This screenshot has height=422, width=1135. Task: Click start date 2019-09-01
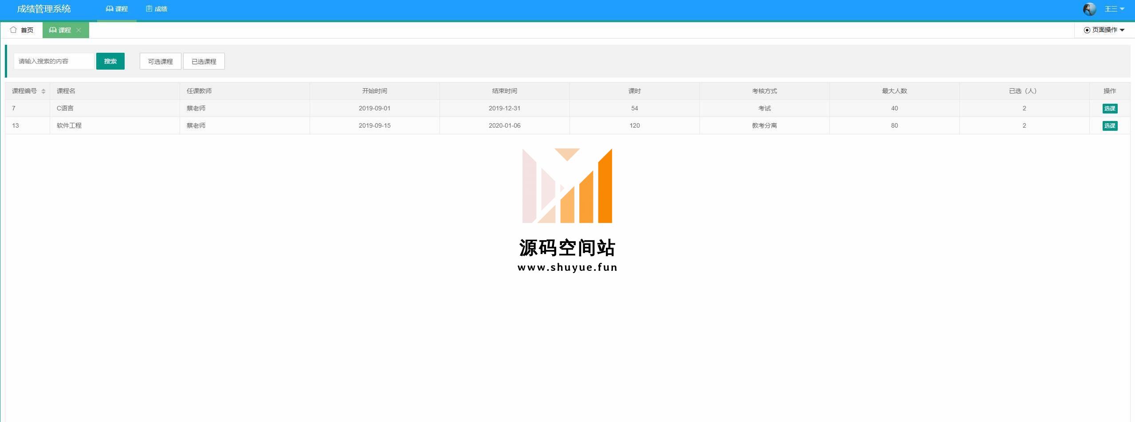coord(375,108)
